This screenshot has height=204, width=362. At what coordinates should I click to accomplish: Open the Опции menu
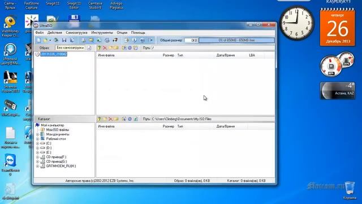122,33
